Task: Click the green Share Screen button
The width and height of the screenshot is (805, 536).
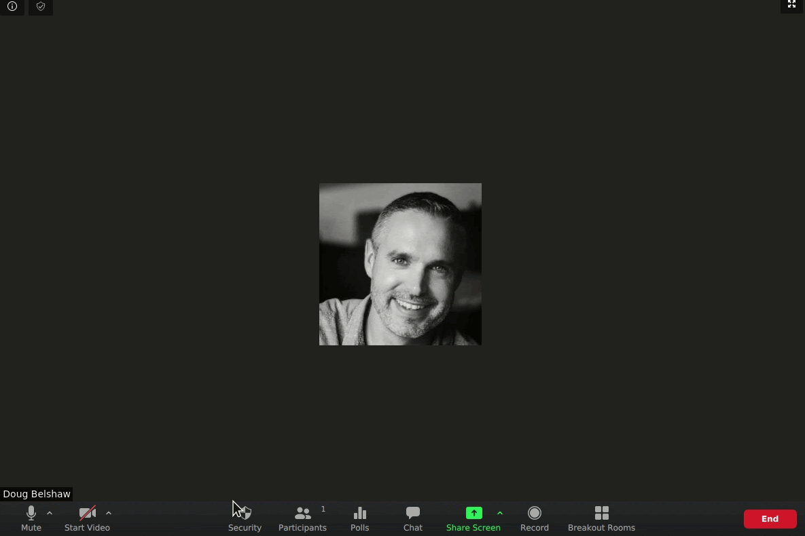Action: tap(473, 518)
